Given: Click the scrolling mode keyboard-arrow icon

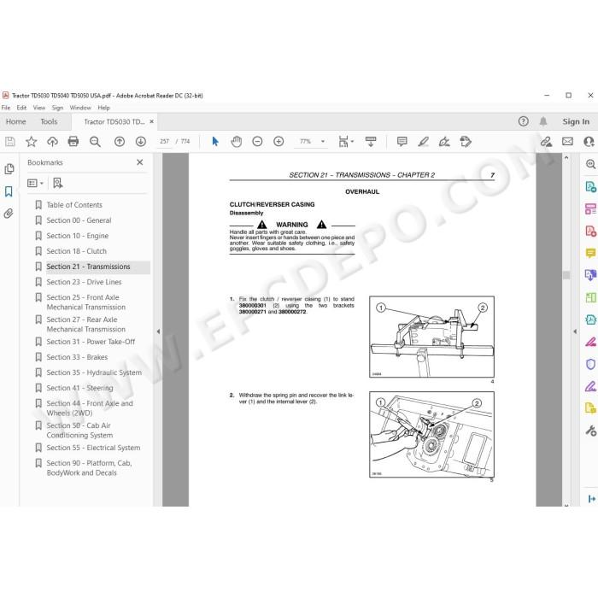Looking at the screenshot, I should 371,142.
